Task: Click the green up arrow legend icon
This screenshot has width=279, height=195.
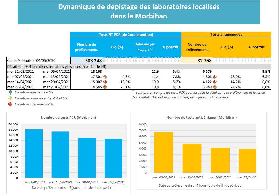Action: [x=10, y=92]
